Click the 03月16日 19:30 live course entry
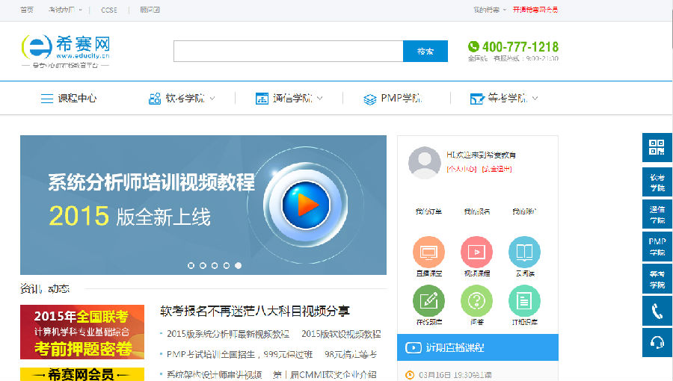This screenshot has height=381, width=673. pos(455,375)
